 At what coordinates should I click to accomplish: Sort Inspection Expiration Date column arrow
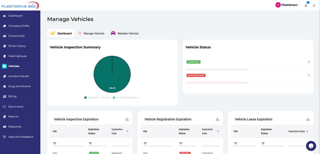[128, 131]
